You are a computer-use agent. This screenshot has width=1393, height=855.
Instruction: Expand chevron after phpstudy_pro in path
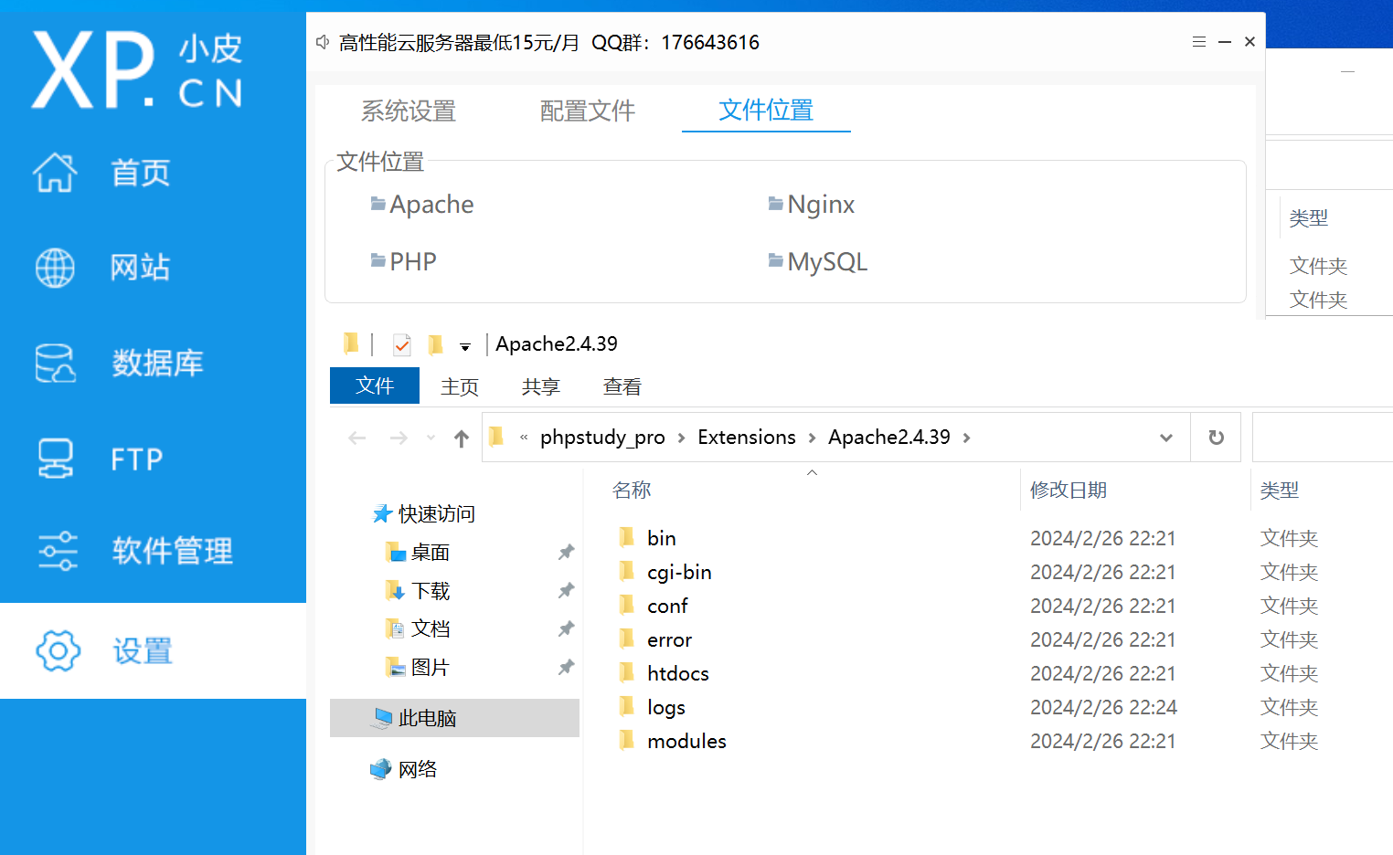coord(681,438)
